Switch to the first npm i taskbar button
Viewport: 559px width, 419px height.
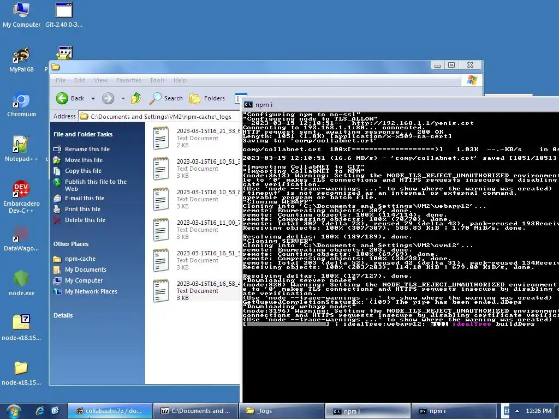(367, 411)
